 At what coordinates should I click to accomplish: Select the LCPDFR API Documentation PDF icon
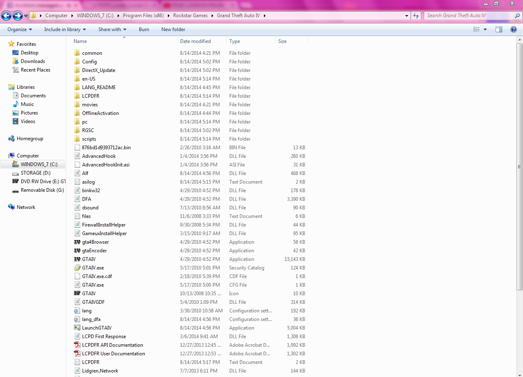[x=77, y=345]
